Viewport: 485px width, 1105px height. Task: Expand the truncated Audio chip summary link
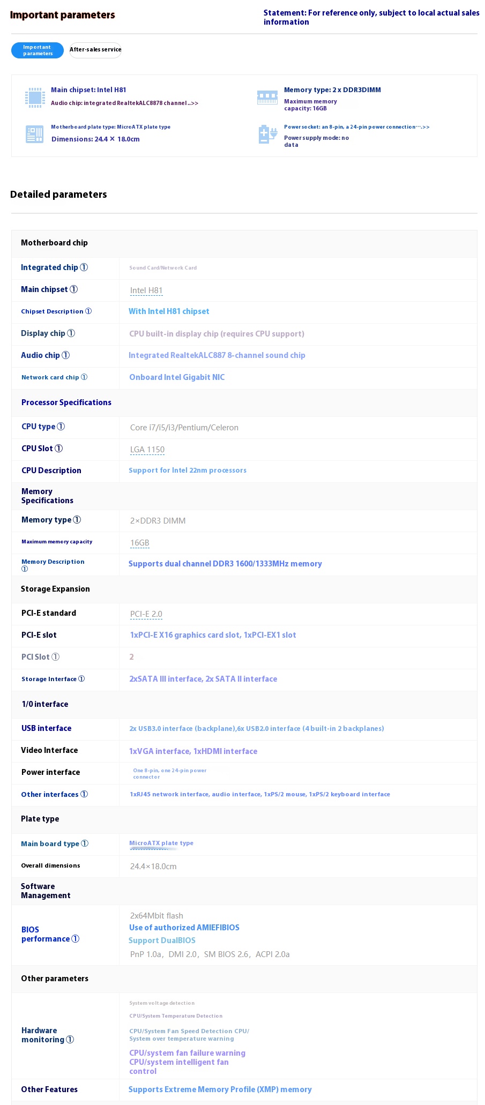point(124,103)
